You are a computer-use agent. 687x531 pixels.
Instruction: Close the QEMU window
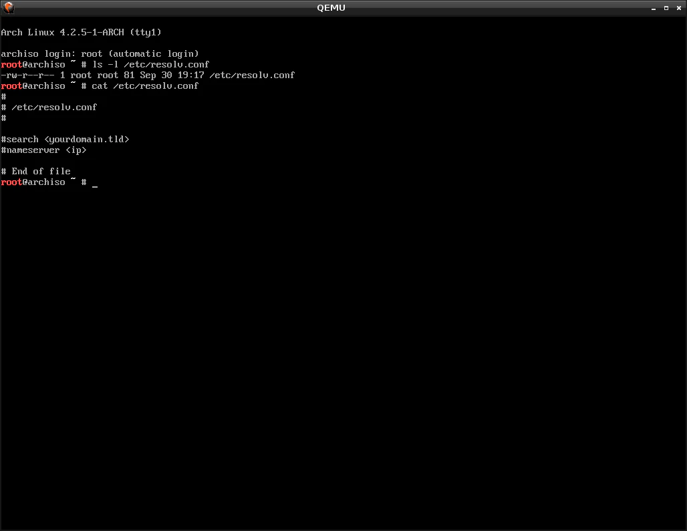[679, 8]
